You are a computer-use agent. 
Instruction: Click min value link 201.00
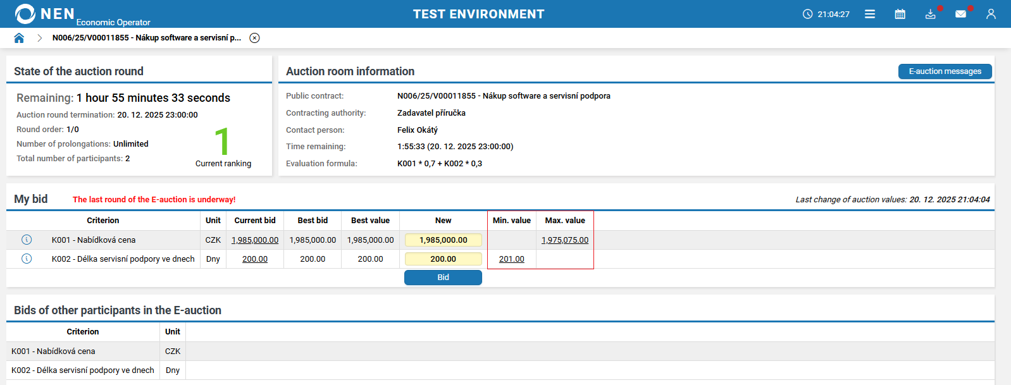click(511, 259)
